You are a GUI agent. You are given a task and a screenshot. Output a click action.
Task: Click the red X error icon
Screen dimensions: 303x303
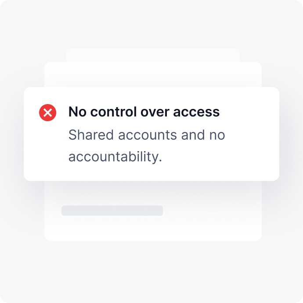pos(47,113)
